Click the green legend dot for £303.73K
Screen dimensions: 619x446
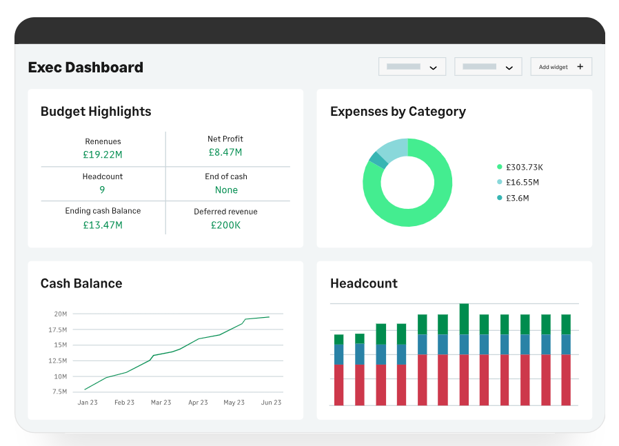point(500,167)
